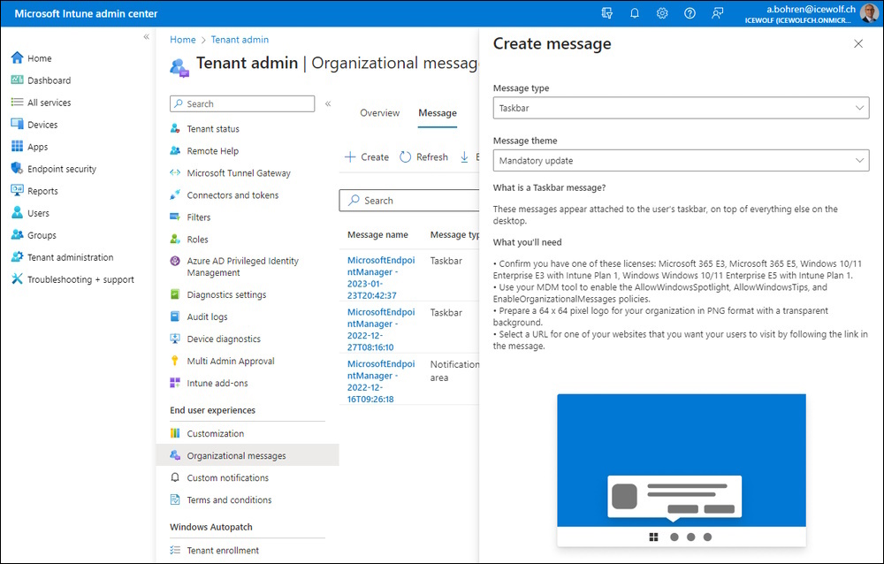Click the Home house icon in sidebar
The height and width of the screenshot is (564, 884).
[18, 57]
